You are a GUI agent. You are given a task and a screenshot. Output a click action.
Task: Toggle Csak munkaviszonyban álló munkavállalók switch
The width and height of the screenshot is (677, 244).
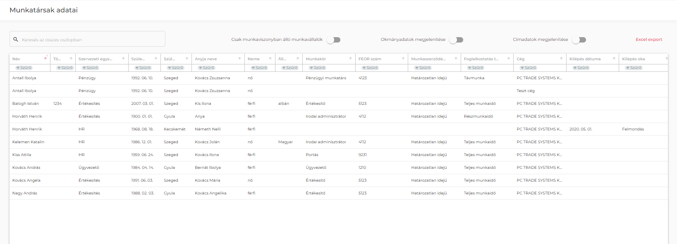(334, 40)
